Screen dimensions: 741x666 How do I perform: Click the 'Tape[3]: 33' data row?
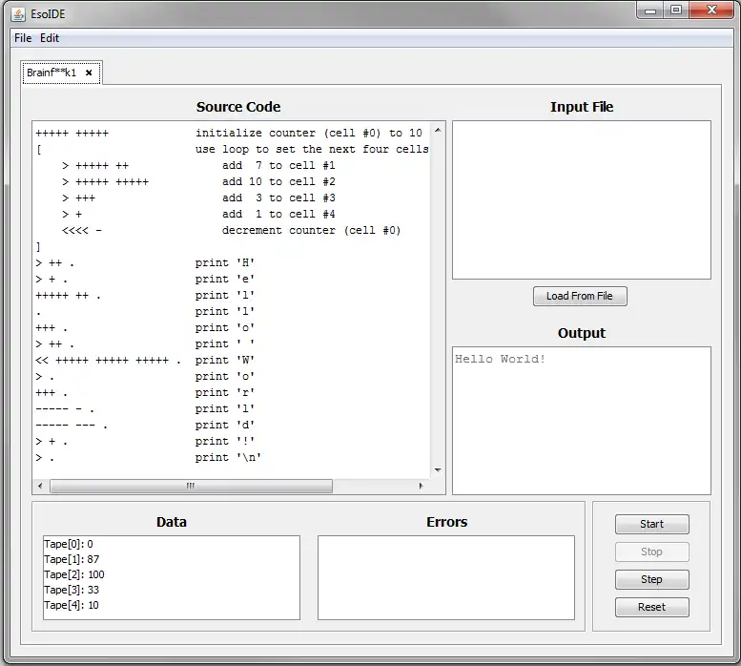click(x=72, y=590)
